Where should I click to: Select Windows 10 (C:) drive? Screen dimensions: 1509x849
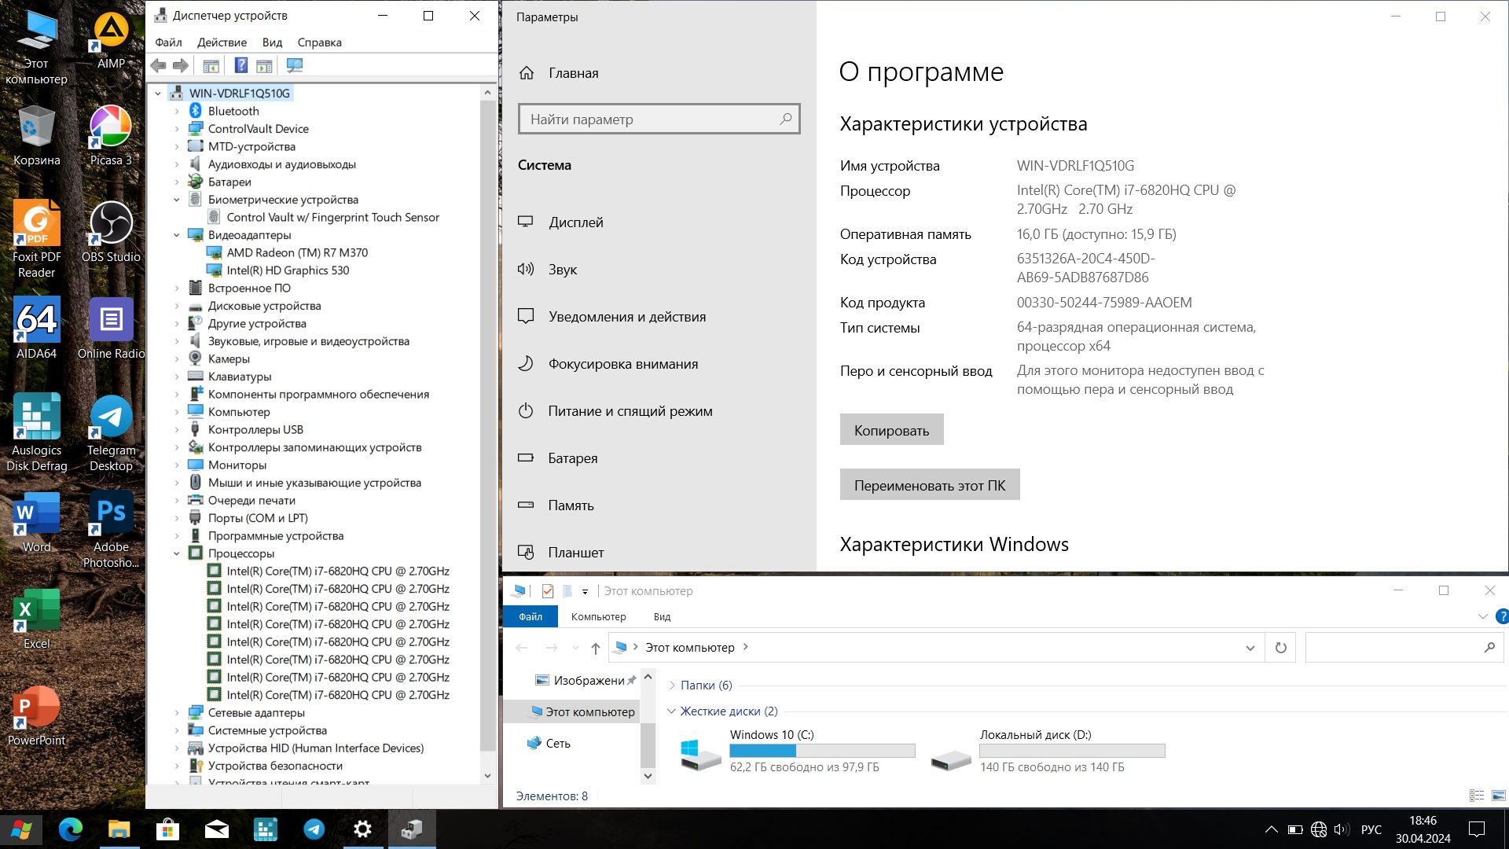(x=798, y=751)
